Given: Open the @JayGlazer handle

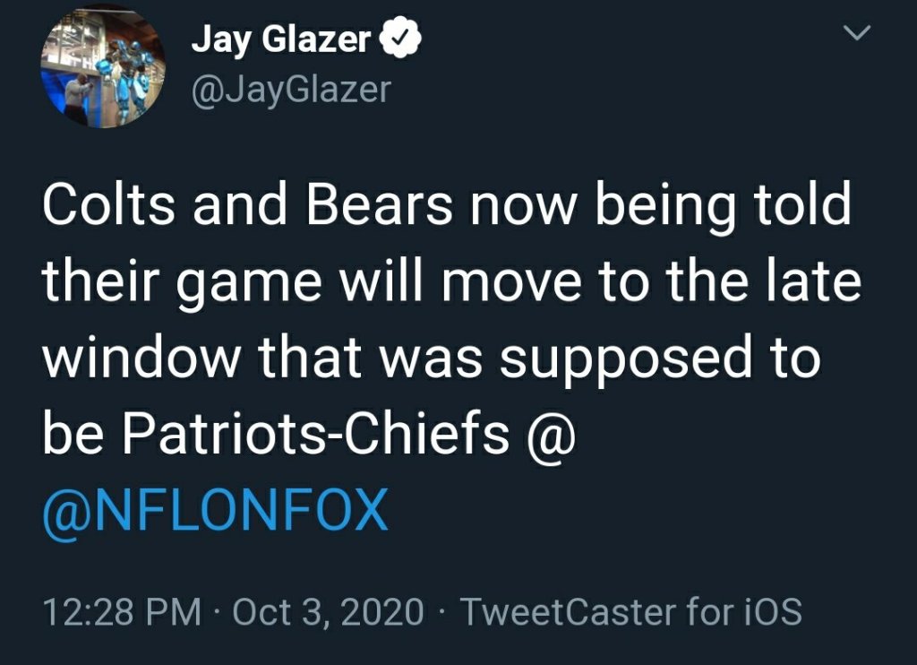Looking at the screenshot, I should [x=291, y=88].
